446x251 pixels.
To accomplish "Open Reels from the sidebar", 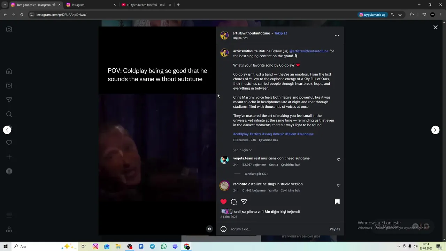I will pos(9,85).
